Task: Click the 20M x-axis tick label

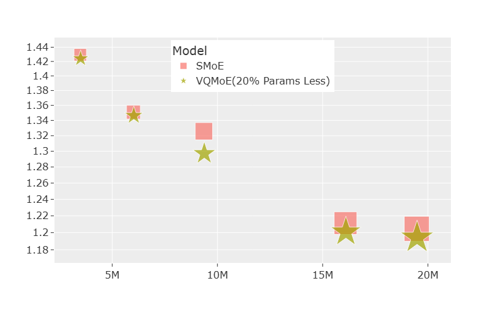Action: (x=428, y=277)
